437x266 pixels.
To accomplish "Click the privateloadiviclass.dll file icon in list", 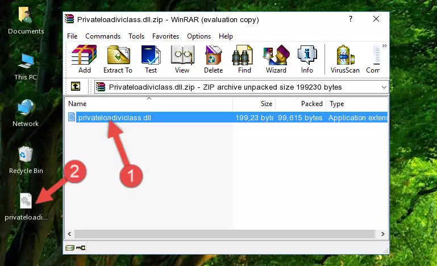I will pyautogui.click(x=72, y=117).
